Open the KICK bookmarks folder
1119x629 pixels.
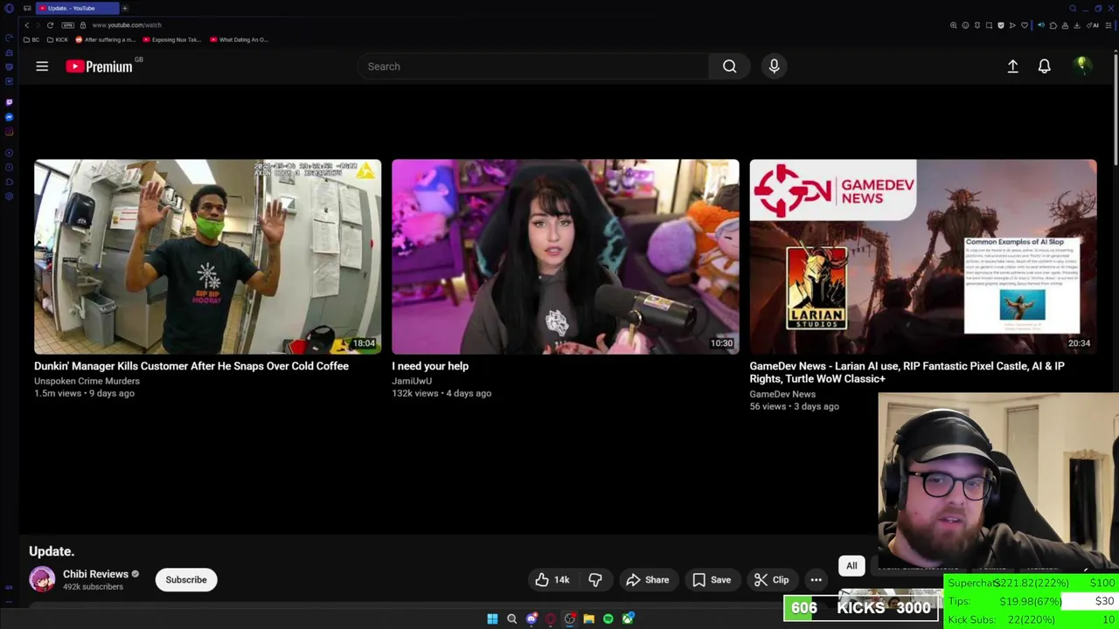(x=58, y=39)
